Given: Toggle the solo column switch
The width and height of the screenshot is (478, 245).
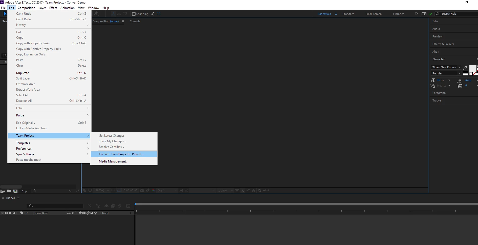Looking at the screenshot, I should (10, 213).
